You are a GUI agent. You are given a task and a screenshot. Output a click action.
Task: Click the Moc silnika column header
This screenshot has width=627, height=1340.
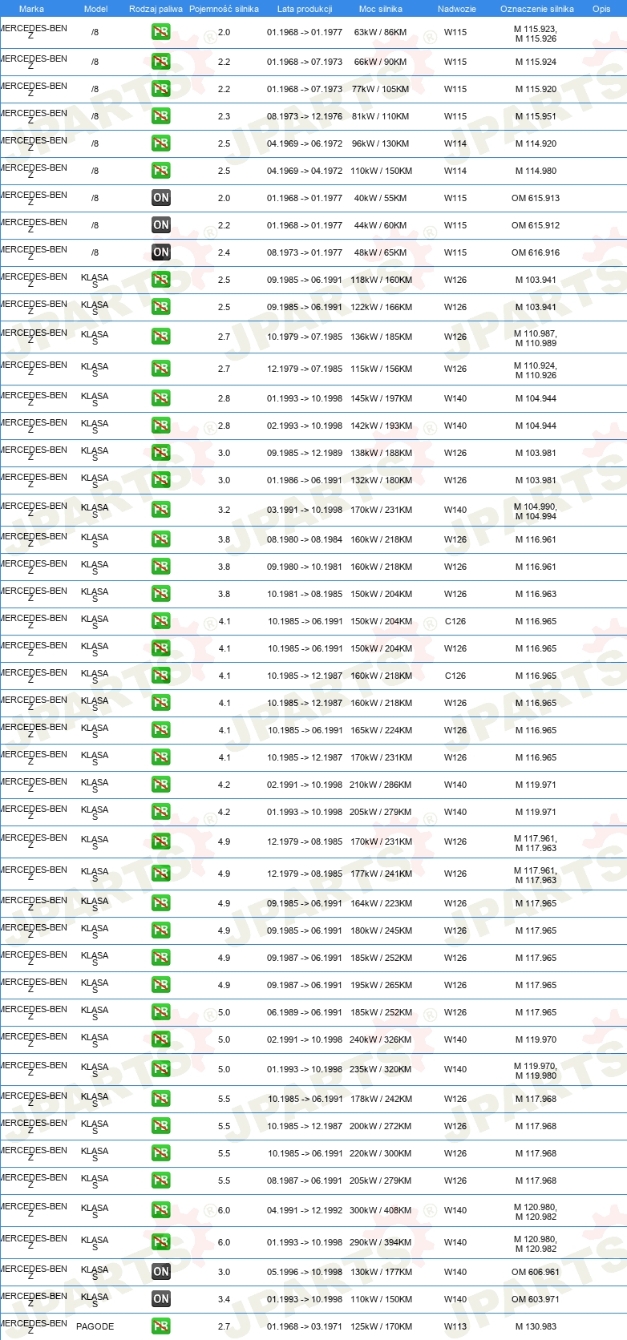[381, 9]
